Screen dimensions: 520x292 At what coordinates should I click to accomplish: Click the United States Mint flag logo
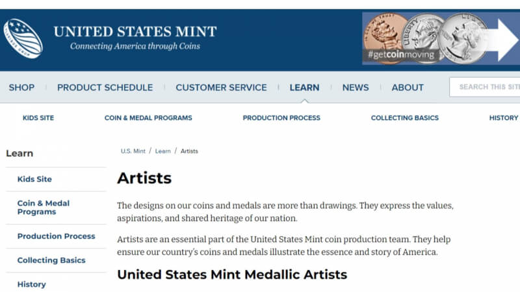click(23, 38)
